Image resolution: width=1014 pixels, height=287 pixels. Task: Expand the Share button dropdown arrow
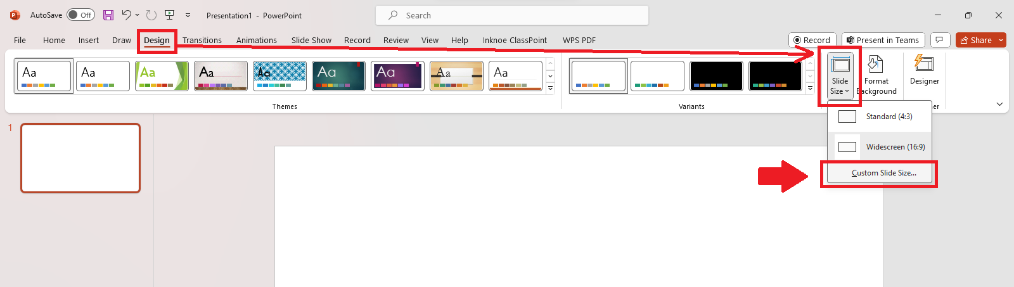pyautogui.click(x=1001, y=40)
